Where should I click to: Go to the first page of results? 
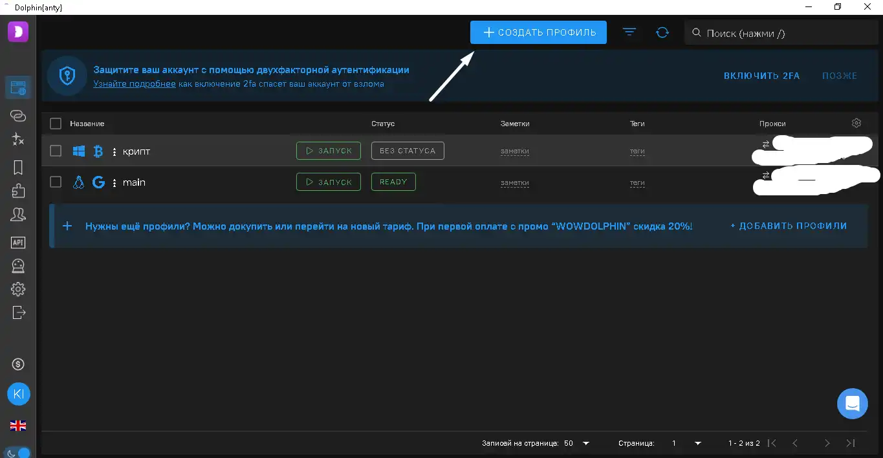coord(772,443)
